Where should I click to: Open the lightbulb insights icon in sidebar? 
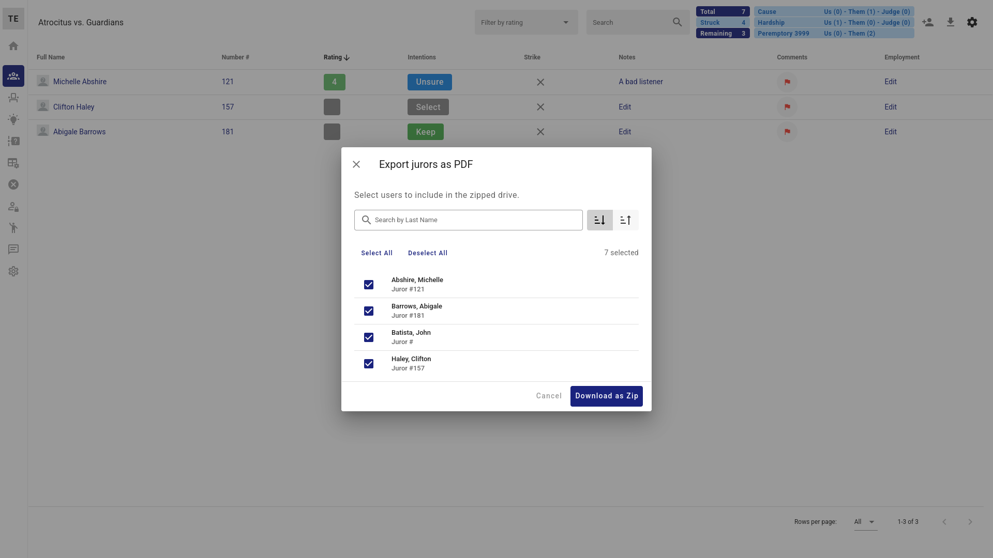[13, 119]
